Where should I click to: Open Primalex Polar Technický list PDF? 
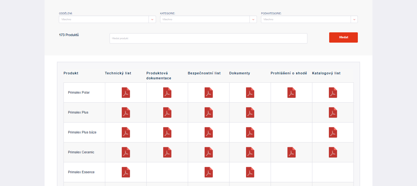[126, 93]
